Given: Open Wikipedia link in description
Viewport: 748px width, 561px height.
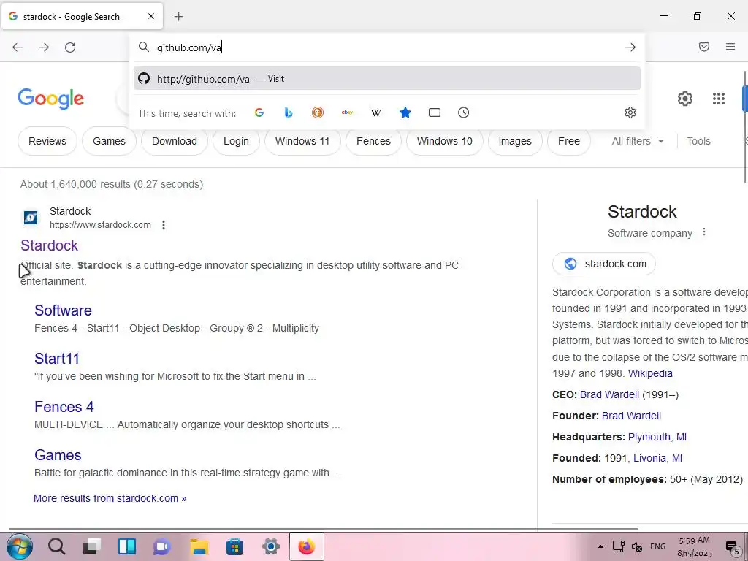Looking at the screenshot, I should (x=650, y=373).
